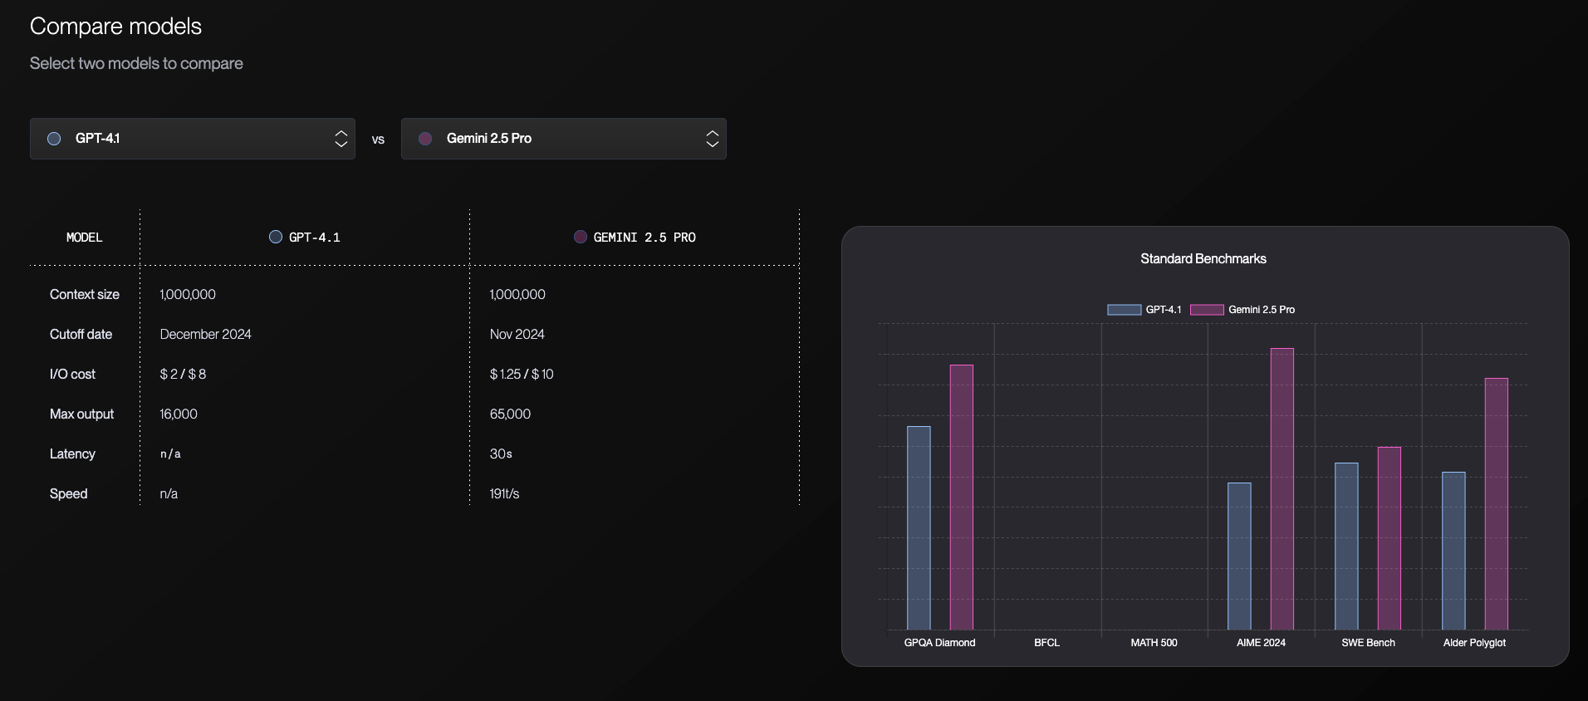Click the 'Select two models to compare' subtitle
The image size is (1588, 701).
point(136,63)
